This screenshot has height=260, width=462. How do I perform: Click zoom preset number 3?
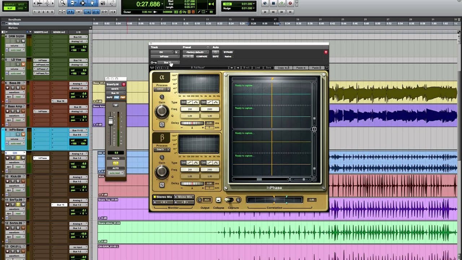[43, 12]
